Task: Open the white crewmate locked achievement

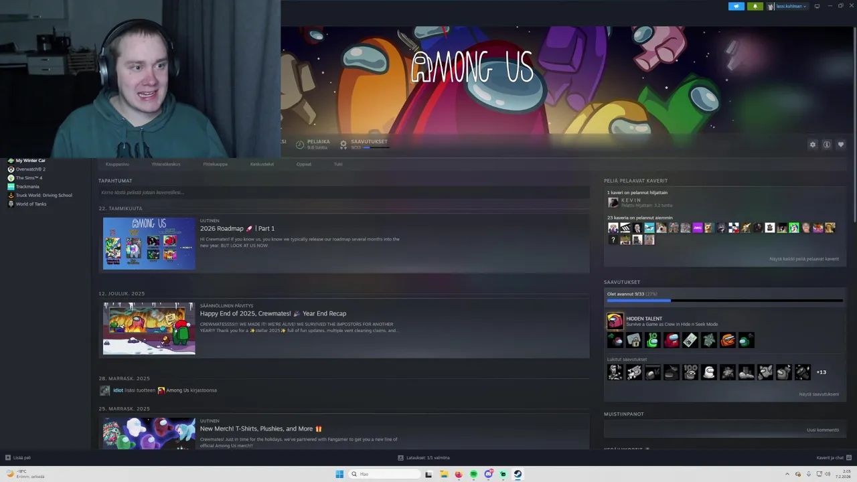Action: pyautogui.click(x=708, y=372)
